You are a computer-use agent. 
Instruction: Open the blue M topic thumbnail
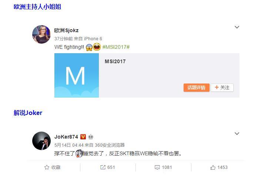[77, 75]
